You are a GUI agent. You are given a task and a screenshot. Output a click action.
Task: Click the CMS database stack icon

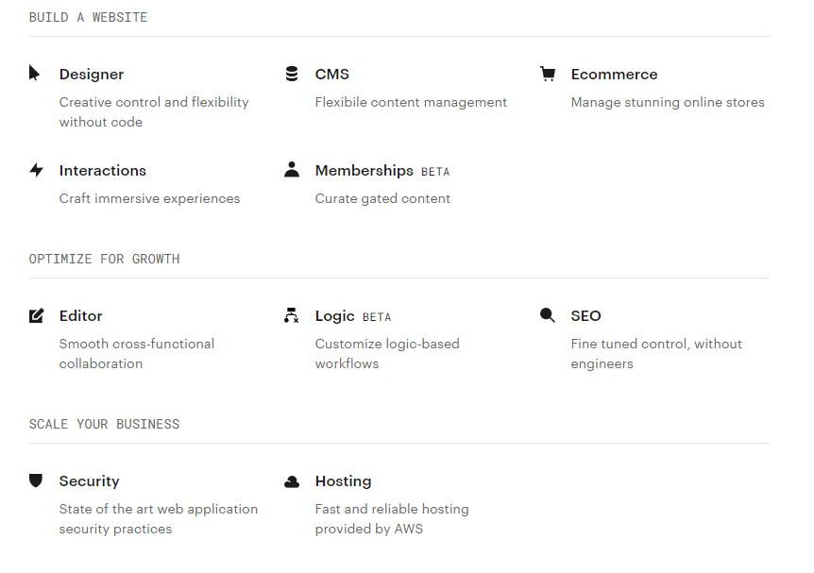click(292, 74)
